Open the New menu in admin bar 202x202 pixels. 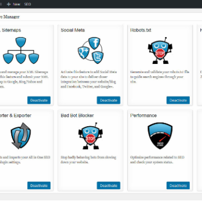point(13,4)
